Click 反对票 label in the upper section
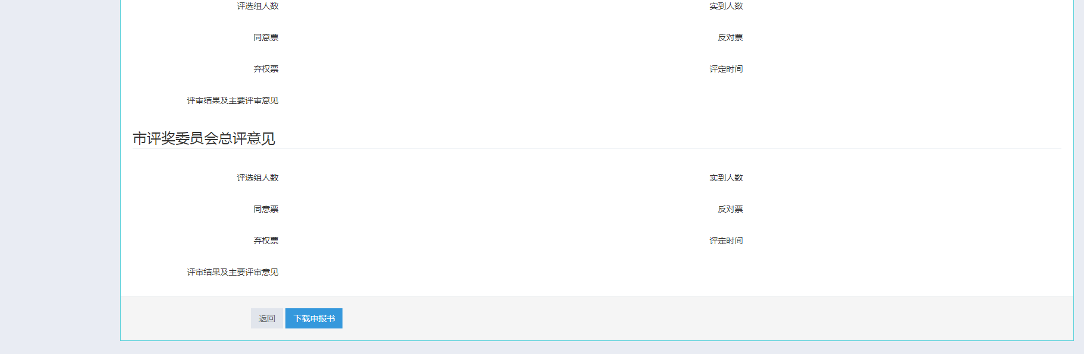Screen dimensions: 1084x354 point(730,37)
